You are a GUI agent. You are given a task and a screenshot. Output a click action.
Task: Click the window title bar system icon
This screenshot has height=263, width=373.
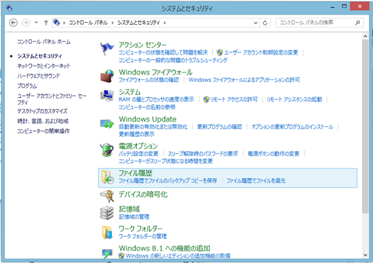tap(9, 8)
